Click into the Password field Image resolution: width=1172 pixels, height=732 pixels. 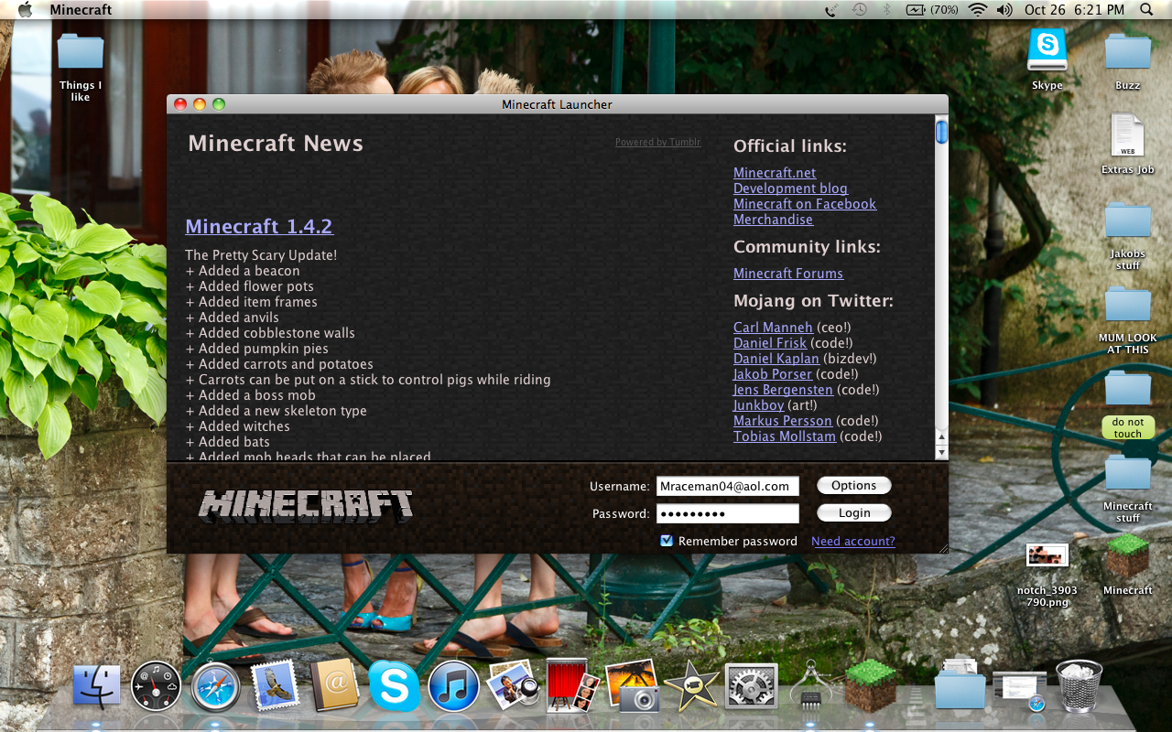click(x=728, y=513)
